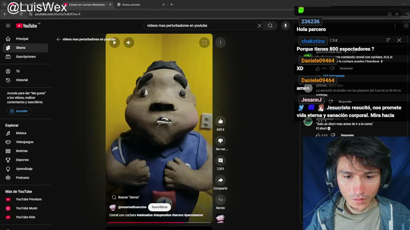The width and height of the screenshot is (410, 230).
Task: Open the #stopmotion hashtag
Action: coord(162,215)
